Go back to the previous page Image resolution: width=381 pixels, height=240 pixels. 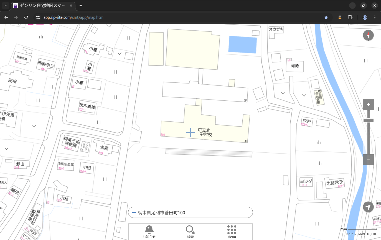(6, 17)
